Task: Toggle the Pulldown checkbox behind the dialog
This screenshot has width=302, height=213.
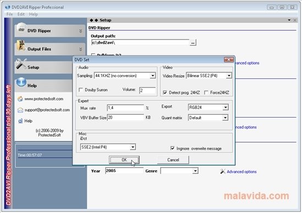Action: pyautogui.click(x=93, y=55)
